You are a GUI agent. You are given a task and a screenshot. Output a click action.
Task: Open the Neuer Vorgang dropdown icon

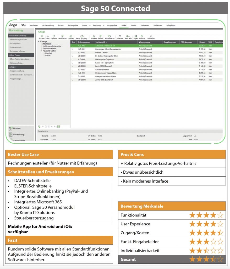coord(82,36)
